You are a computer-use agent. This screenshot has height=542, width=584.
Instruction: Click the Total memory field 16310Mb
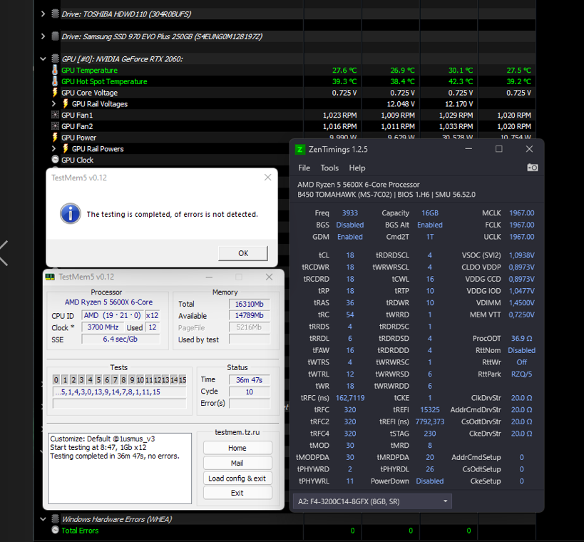pos(249,304)
